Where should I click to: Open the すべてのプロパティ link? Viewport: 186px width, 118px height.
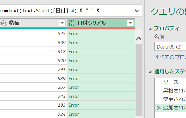[170, 57]
